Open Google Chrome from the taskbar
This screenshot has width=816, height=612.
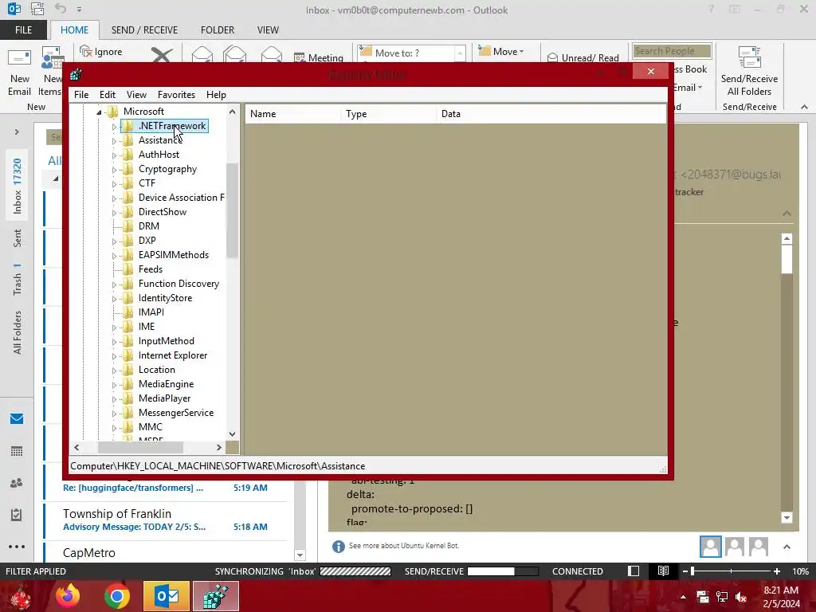[x=116, y=596]
